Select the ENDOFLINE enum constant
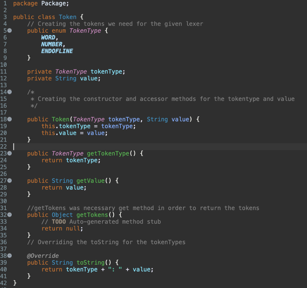The image size is (307, 288). click(57, 51)
